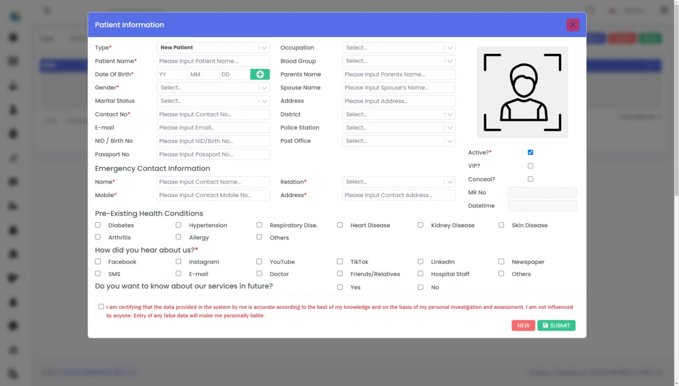Focus the Contact No input field

(213, 115)
